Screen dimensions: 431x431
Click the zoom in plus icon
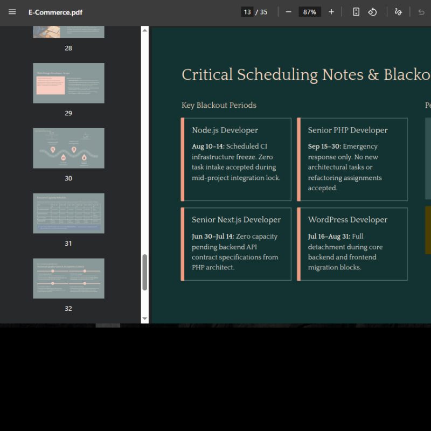point(331,12)
